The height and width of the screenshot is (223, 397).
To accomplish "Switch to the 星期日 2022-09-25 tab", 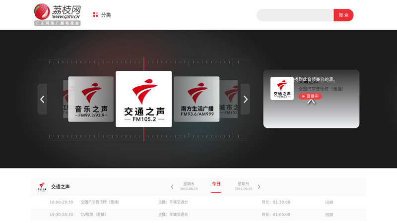I will coord(243,186).
